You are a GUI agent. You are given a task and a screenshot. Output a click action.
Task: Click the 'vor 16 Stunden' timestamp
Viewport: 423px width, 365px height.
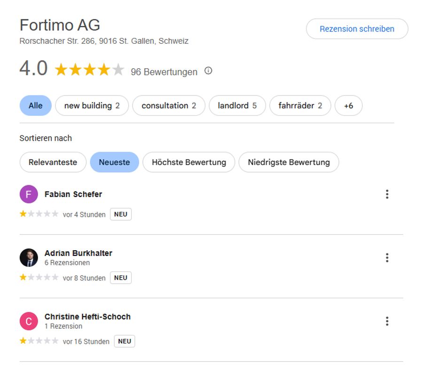[x=86, y=341]
